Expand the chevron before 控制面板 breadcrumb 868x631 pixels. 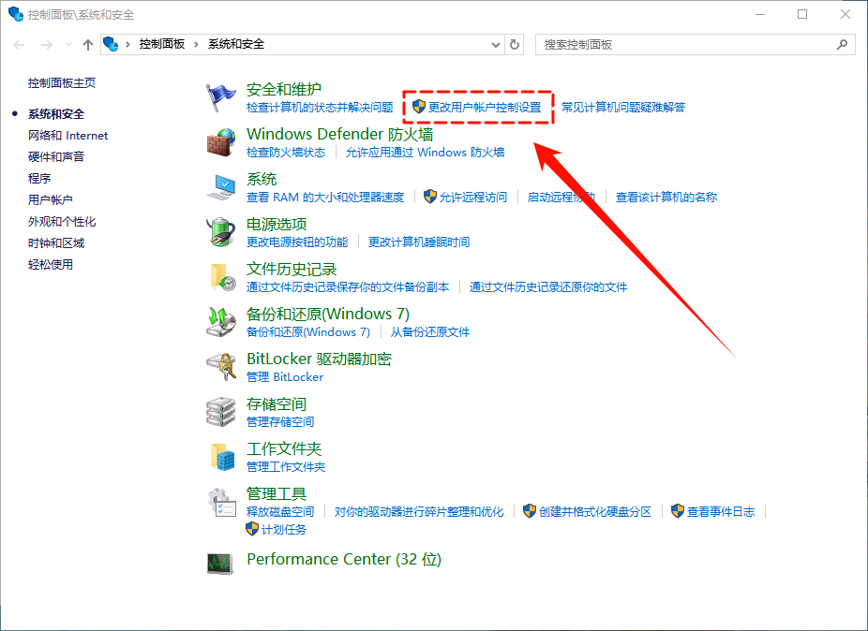point(127,44)
